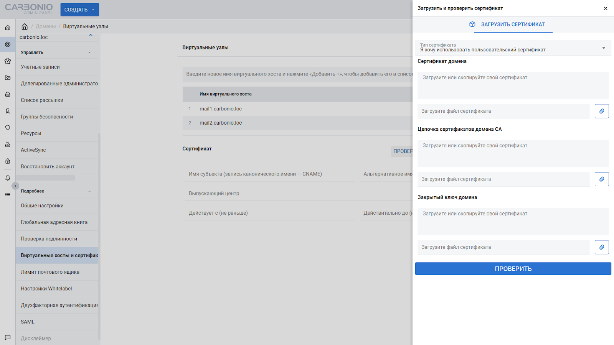Click in Сертификат домена text area
This screenshot has height=345, width=614.
pos(513,85)
